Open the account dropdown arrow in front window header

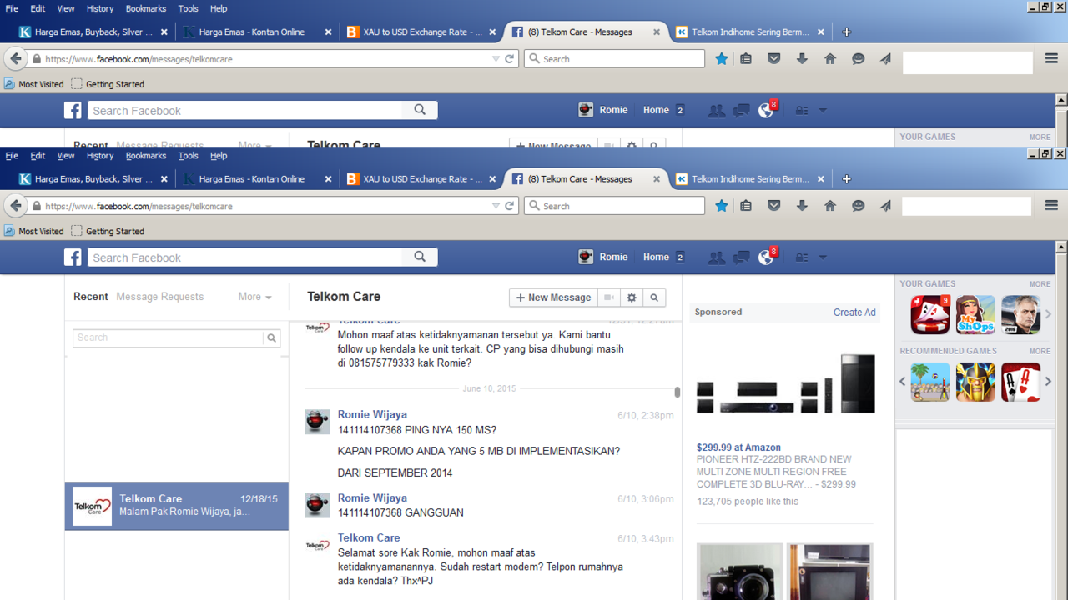[823, 257]
